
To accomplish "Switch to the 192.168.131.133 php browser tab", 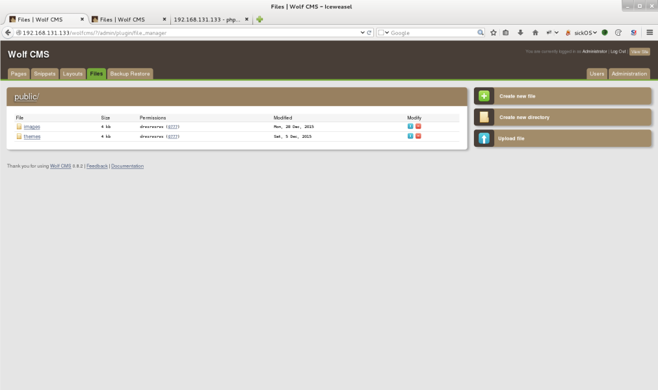I will pyautogui.click(x=211, y=19).
